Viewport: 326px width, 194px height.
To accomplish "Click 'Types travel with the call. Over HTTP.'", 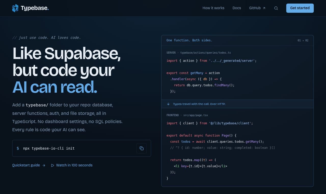I will 199,104.
